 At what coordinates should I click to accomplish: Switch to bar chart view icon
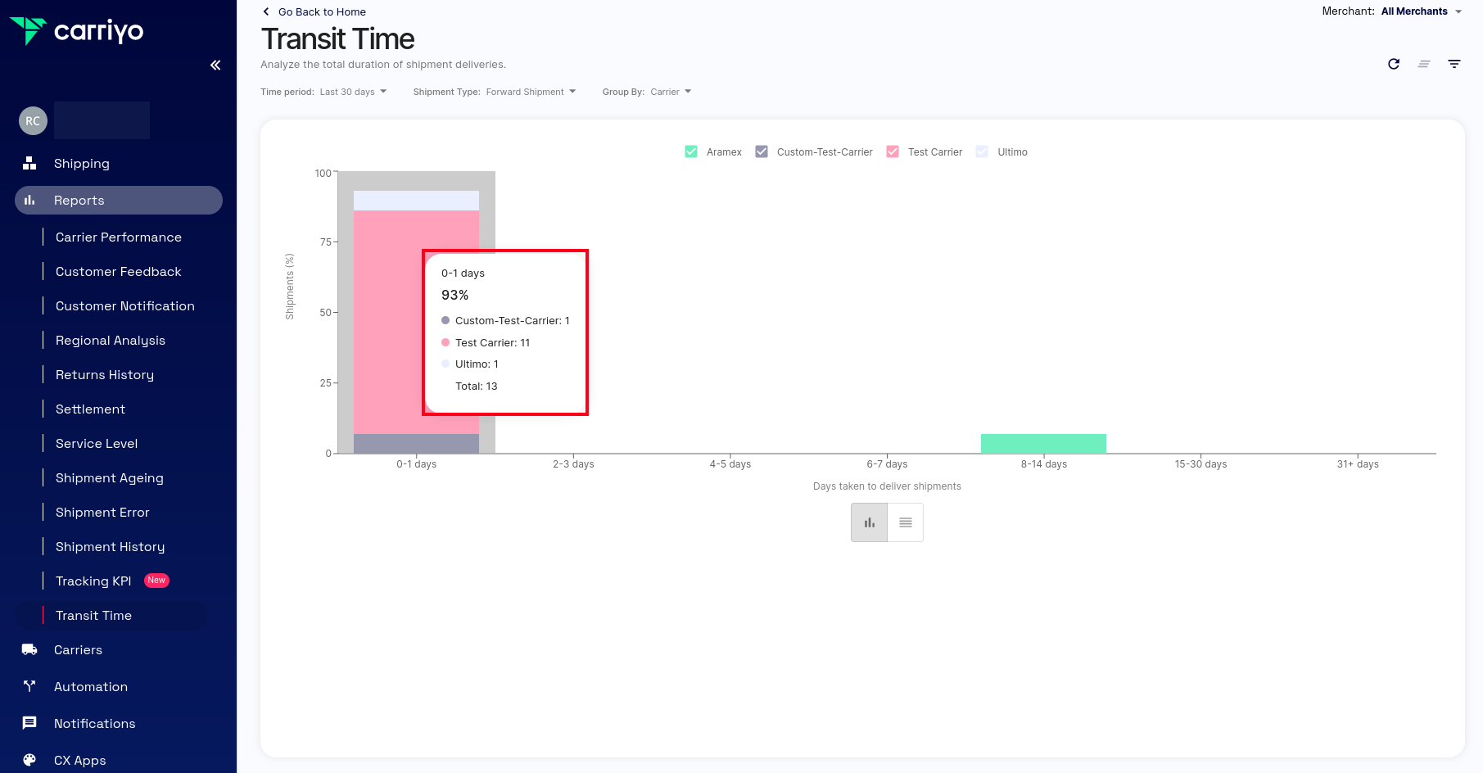(869, 522)
